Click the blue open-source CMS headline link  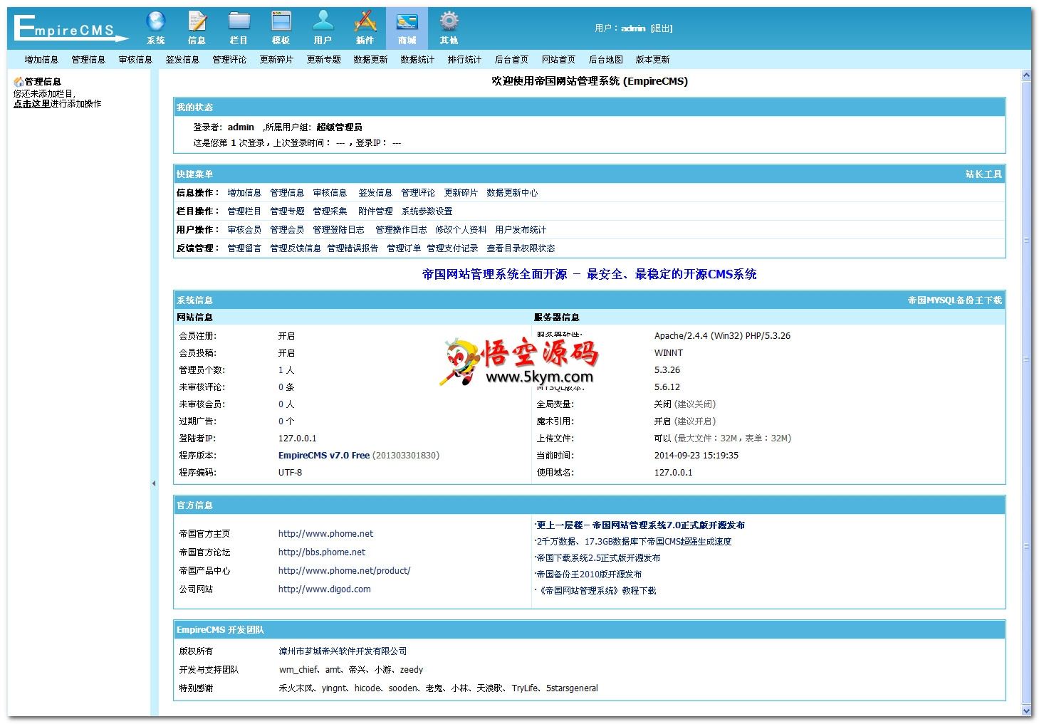(x=589, y=274)
